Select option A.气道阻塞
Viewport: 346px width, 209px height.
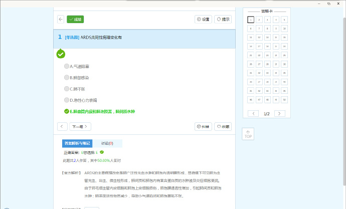click(x=67, y=66)
